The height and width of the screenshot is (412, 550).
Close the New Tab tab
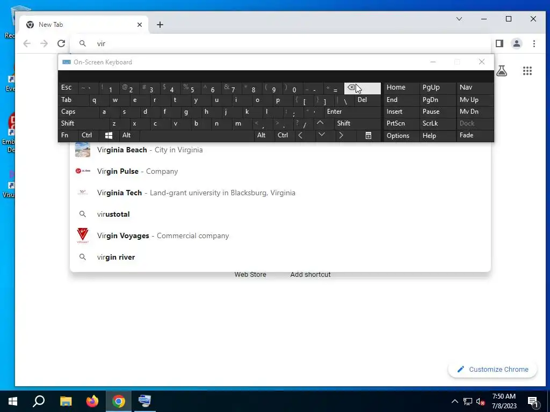140,25
